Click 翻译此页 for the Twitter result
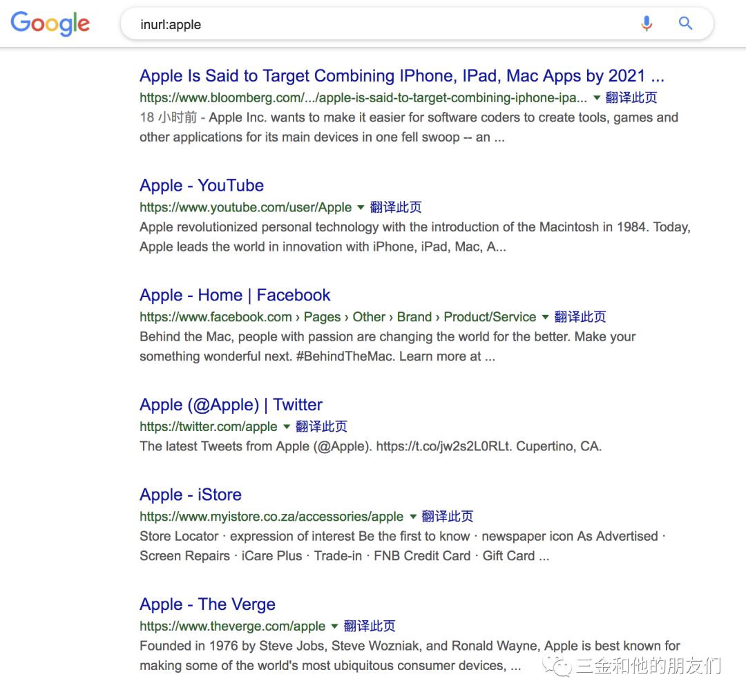The width and height of the screenshot is (746, 699). pos(321,426)
